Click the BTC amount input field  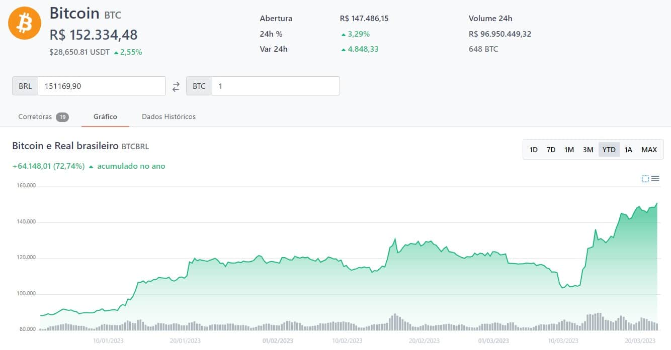[276, 86]
